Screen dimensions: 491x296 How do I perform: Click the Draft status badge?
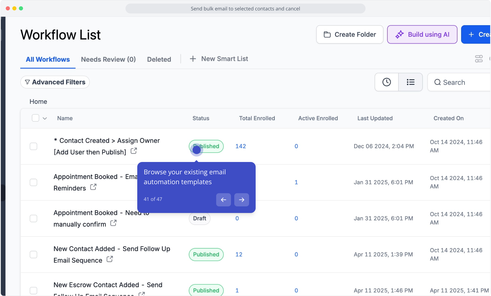(199, 218)
